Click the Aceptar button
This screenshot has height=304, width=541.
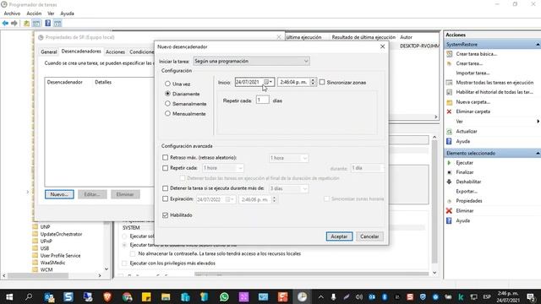[339, 236]
